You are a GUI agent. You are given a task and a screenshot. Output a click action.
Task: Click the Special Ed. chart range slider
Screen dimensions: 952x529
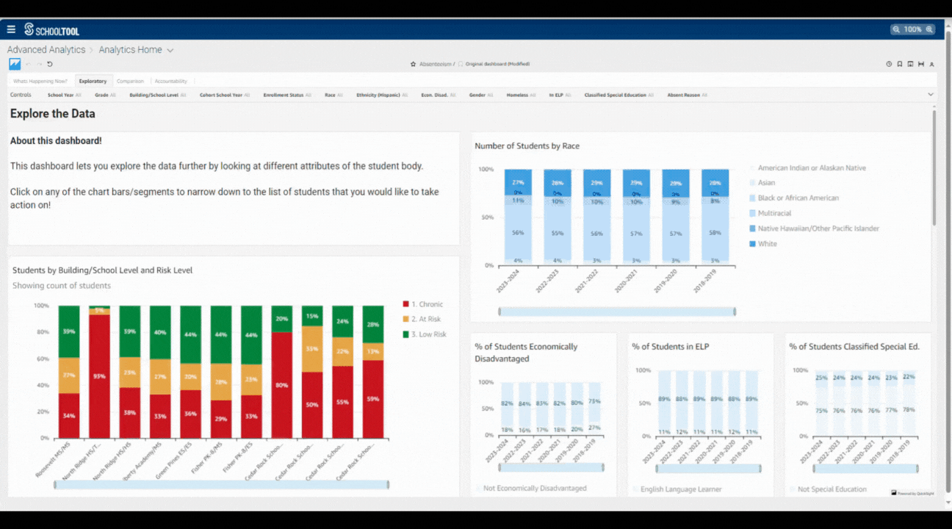[x=865, y=468]
